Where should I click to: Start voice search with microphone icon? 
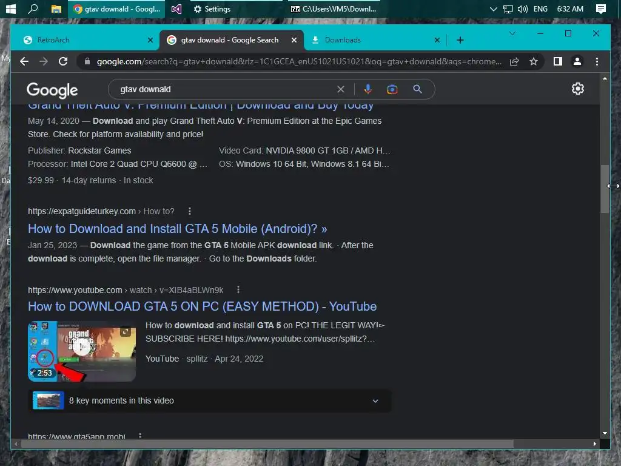pos(368,89)
